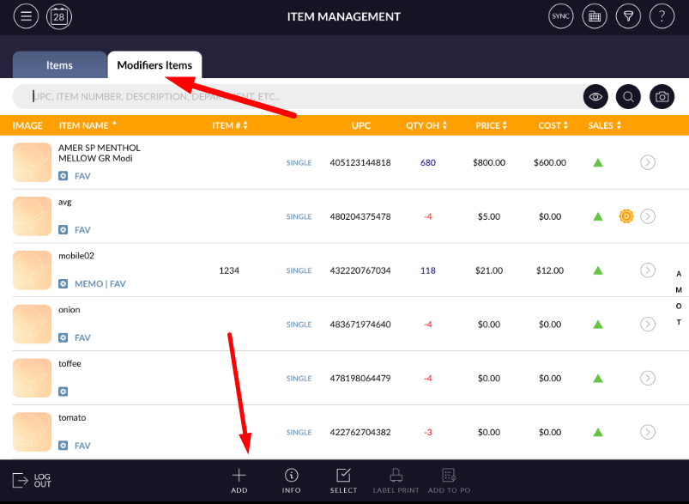Expand details arrow for mobile02 row
This screenshot has height=504, width=689.
click(x=648, y=270)
